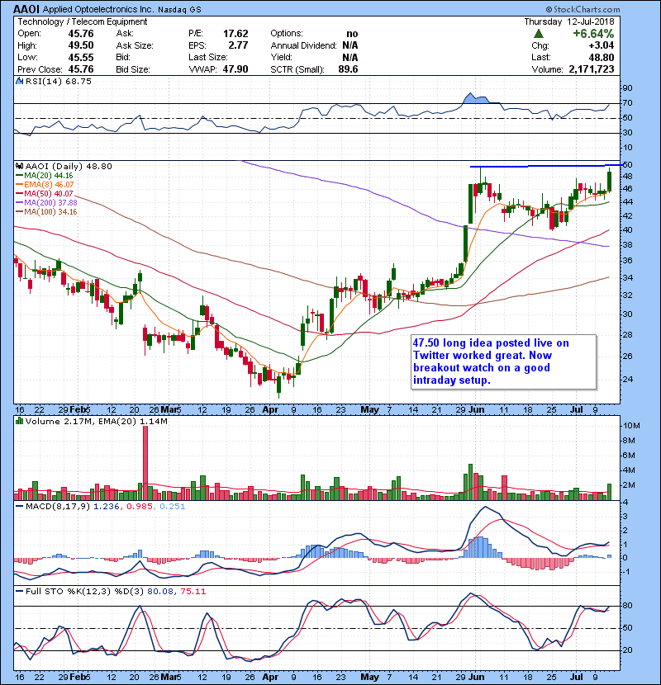Click the AAOI (Daily) 48.80 chart title
The height and width of the screenshot is (685, 661).
[69, 166]
